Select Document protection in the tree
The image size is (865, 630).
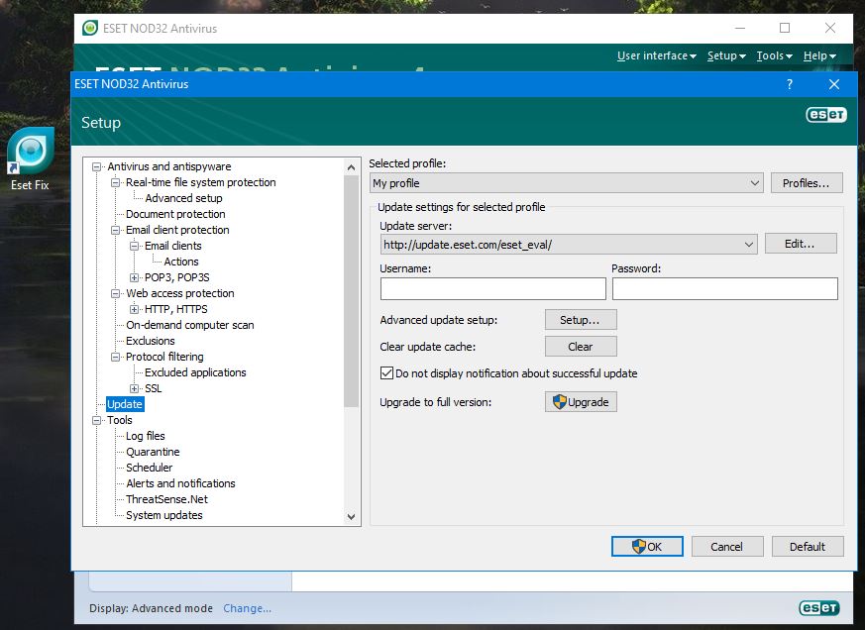[175, 214]
